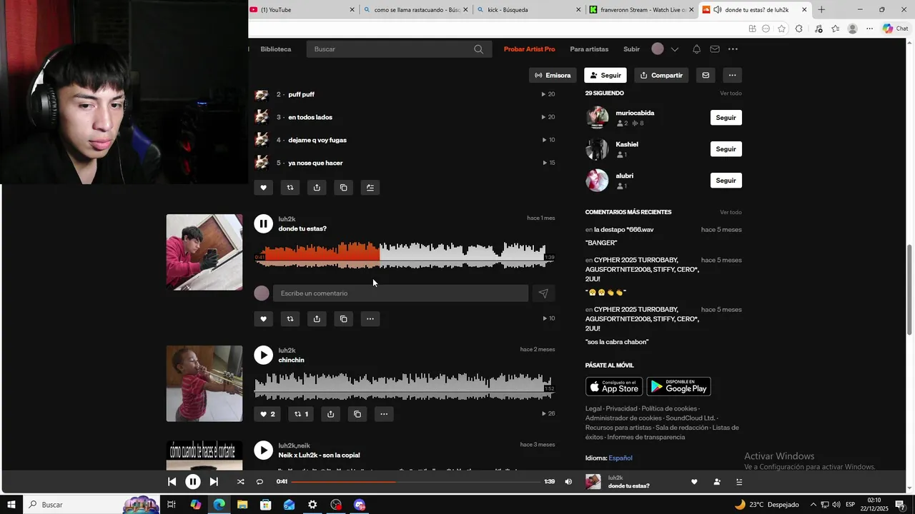Screen dimensions: 915x514
Task: Open Para artistas in the navigation
Action: click(x=589, y=49)
